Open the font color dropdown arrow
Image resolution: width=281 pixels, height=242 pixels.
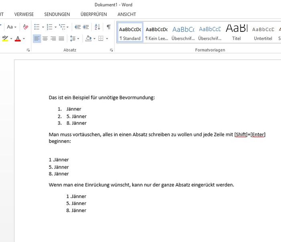[24, 39]
